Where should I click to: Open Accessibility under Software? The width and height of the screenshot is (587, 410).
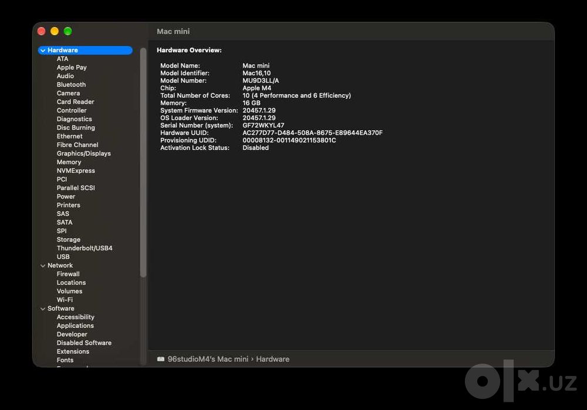pyautogui.click(x=76, y=317)
